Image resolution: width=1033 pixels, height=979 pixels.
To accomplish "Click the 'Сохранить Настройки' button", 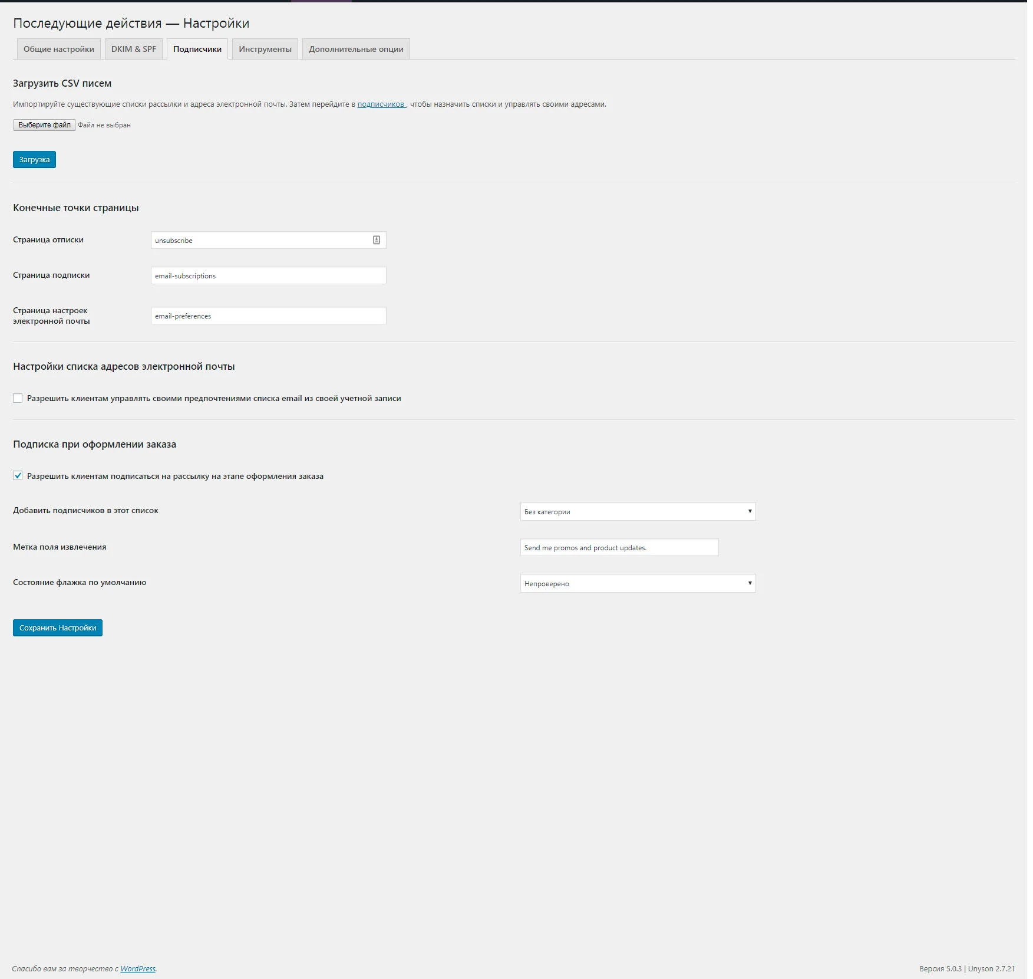I will (58, 628).
